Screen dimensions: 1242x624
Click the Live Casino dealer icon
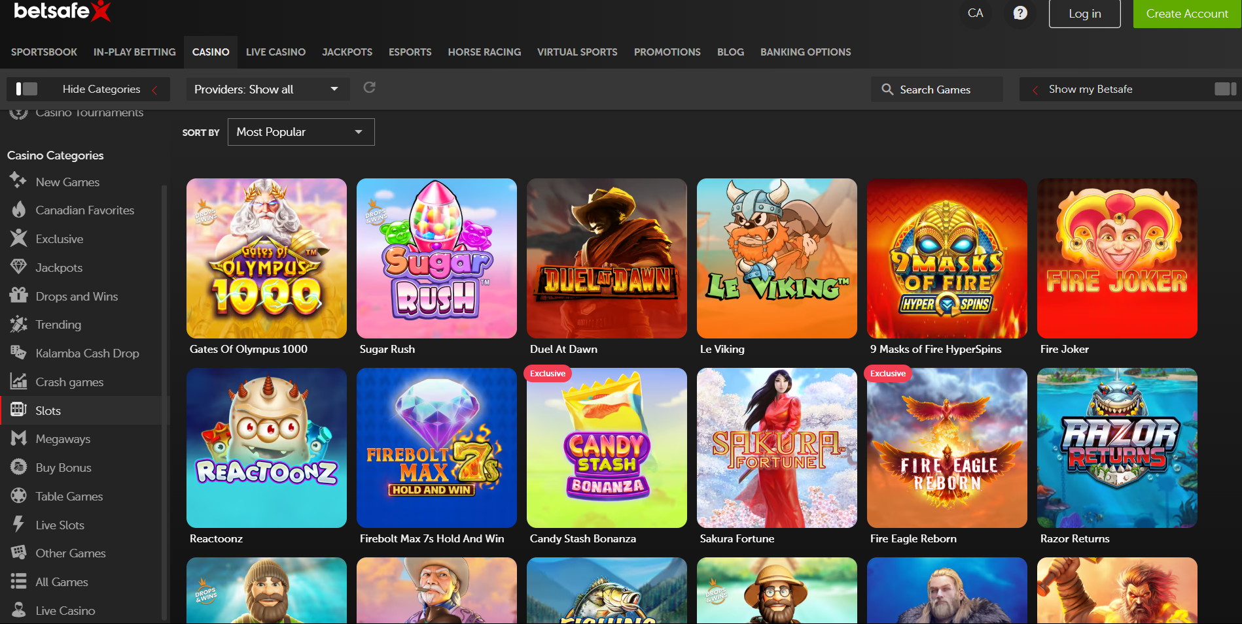18,610
